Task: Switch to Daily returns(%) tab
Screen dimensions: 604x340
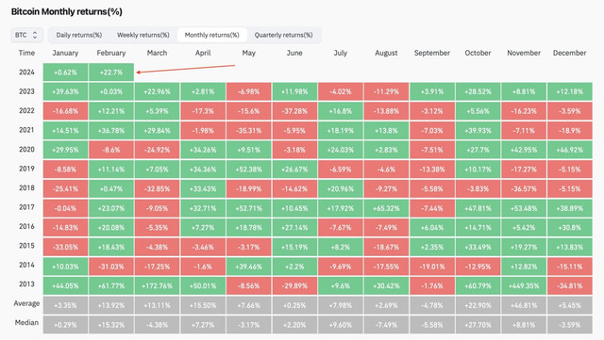Action: click(79, 35)
